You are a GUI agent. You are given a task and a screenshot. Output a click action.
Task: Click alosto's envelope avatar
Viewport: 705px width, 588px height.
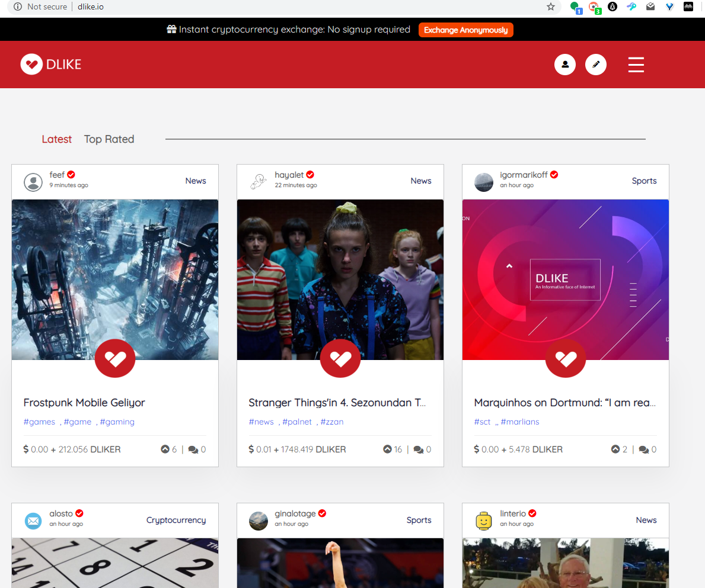coord(33,521)
